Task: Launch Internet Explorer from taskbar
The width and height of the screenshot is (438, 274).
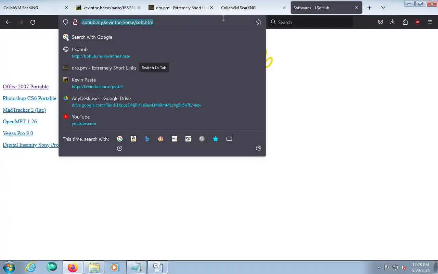Action: click(31, 267)
